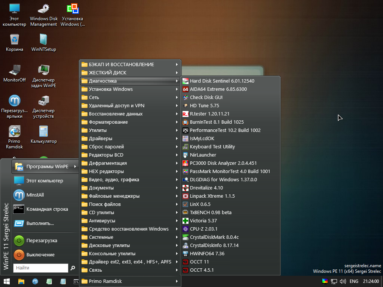Screen dimensions: 383x287
Task: Expand Форматирование submenu arrow
Action: (177, 122)
